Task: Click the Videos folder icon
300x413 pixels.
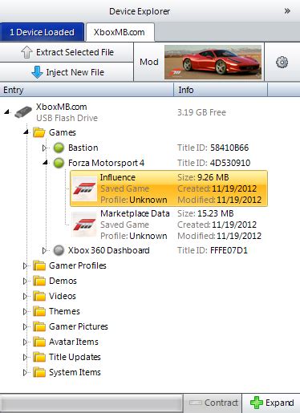Action: point(39,296)
